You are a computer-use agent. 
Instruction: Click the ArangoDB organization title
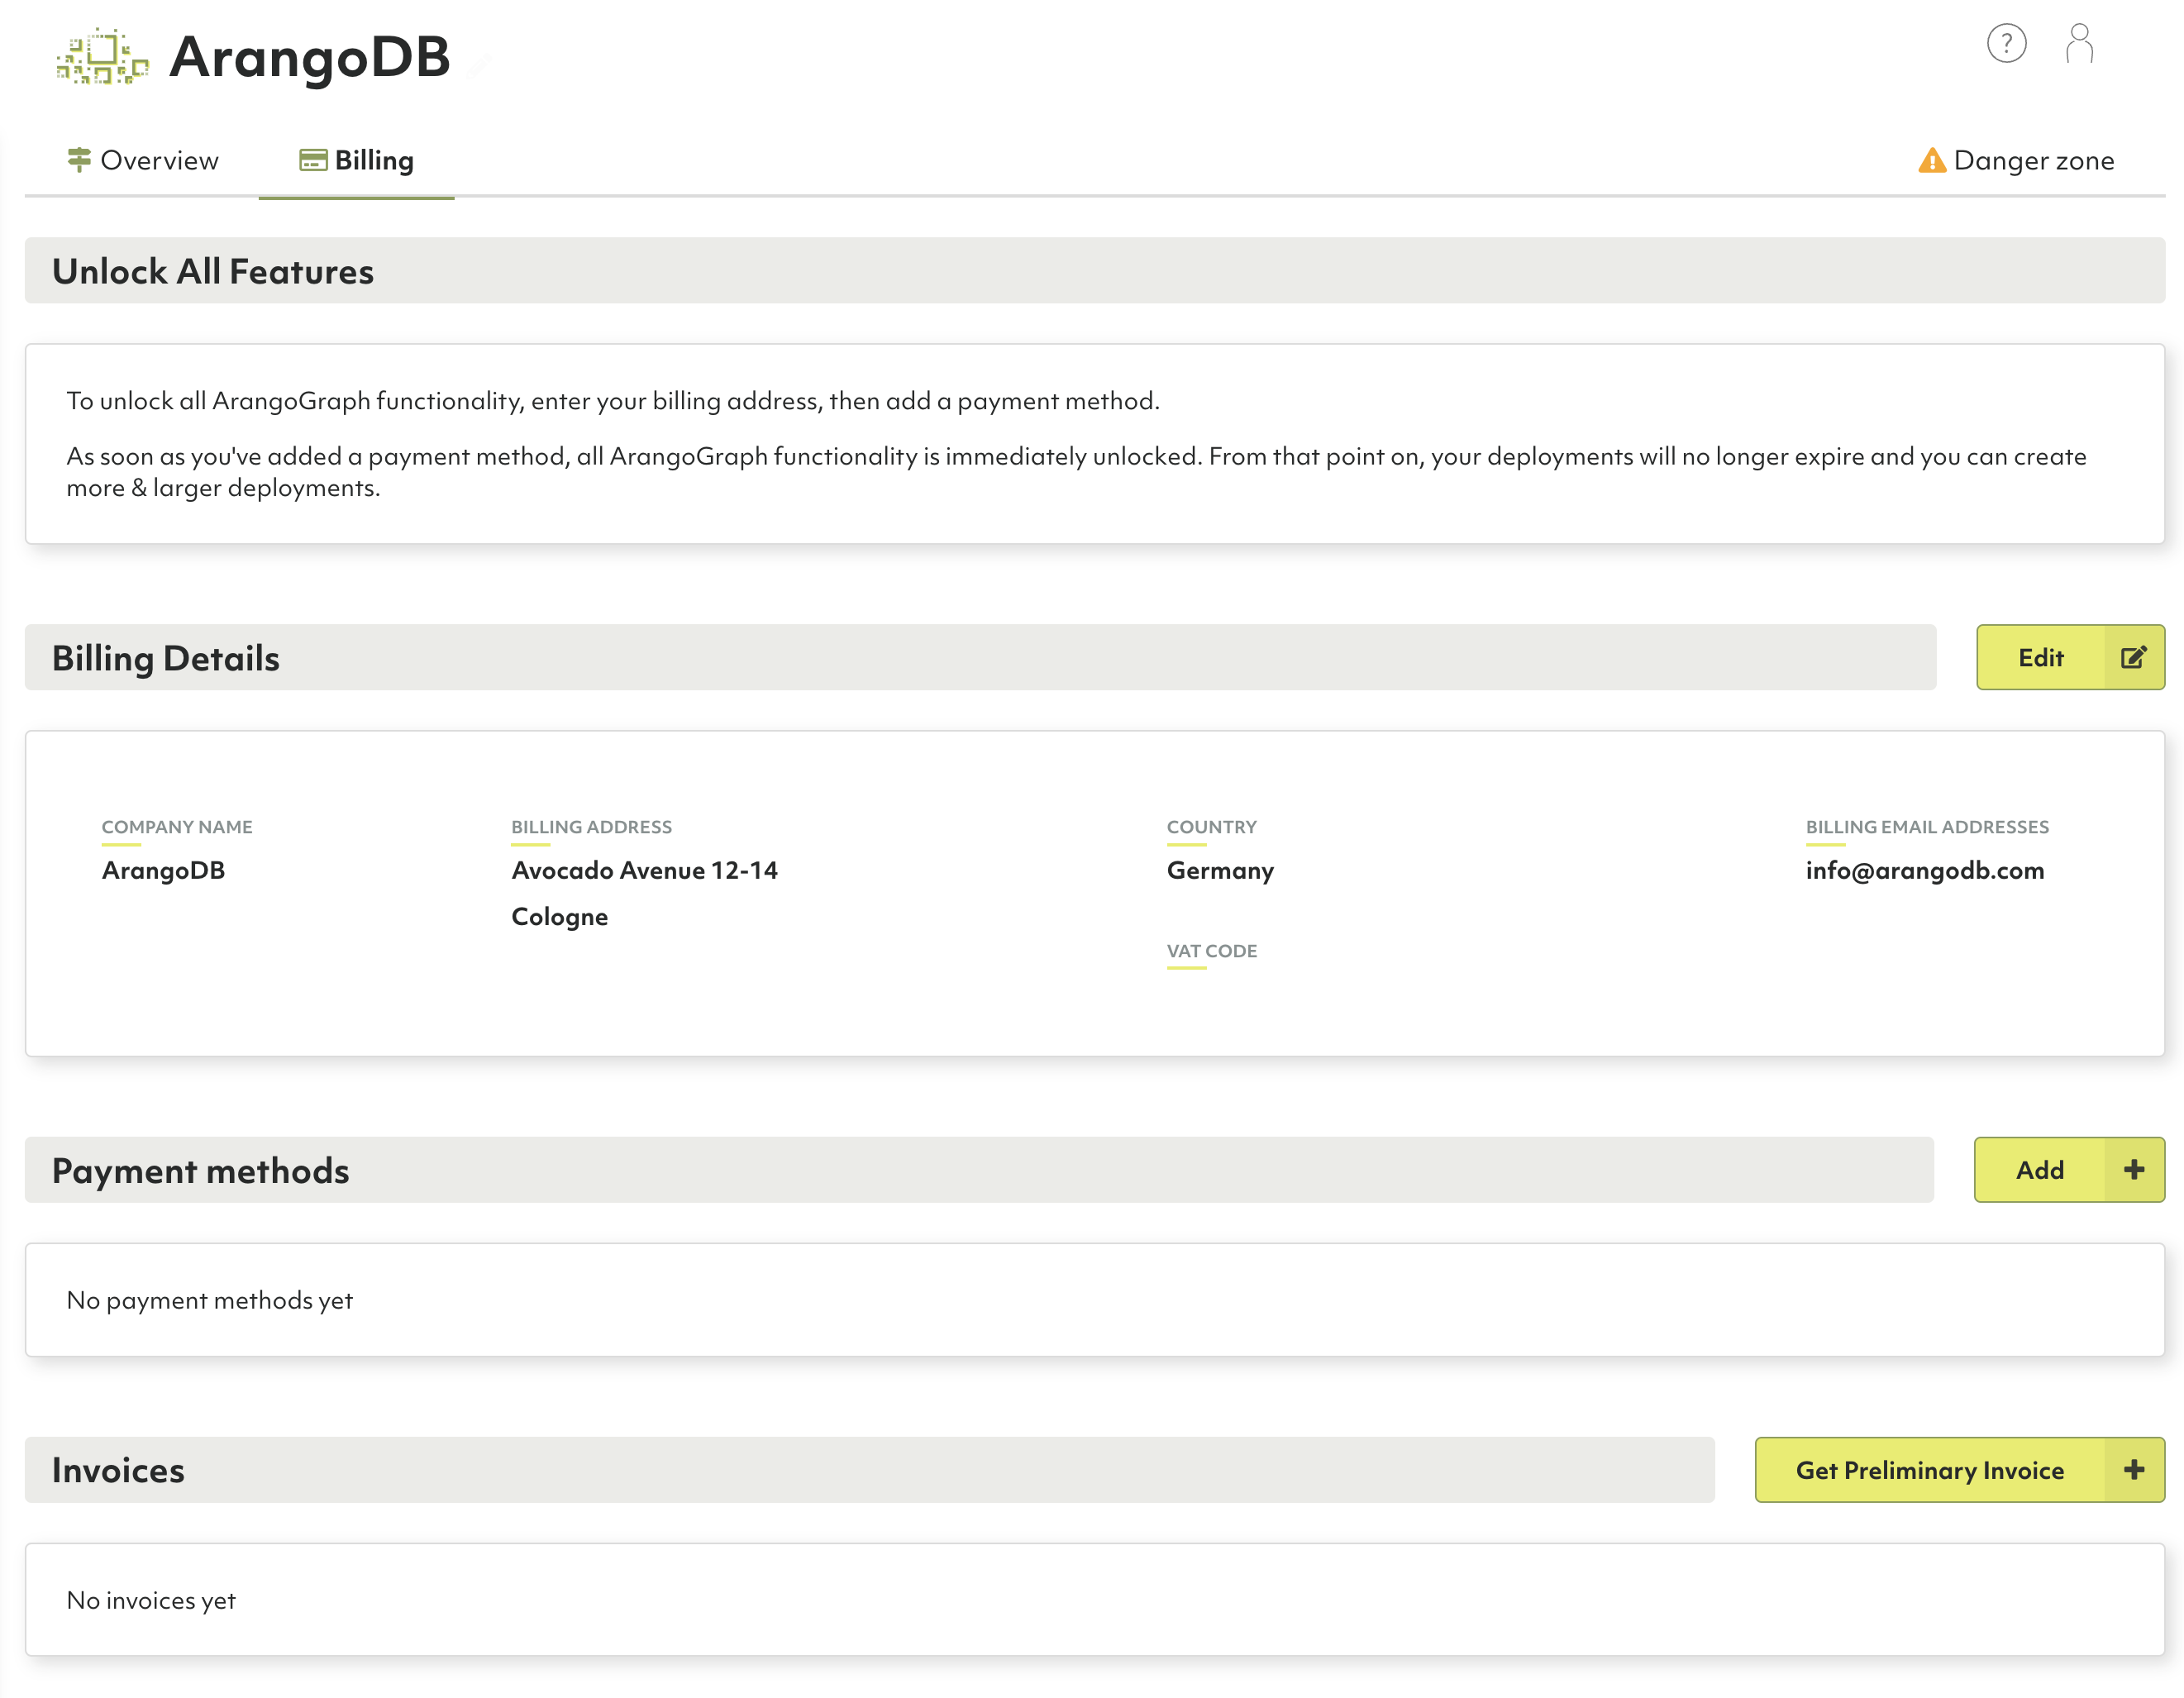(310, 57)
